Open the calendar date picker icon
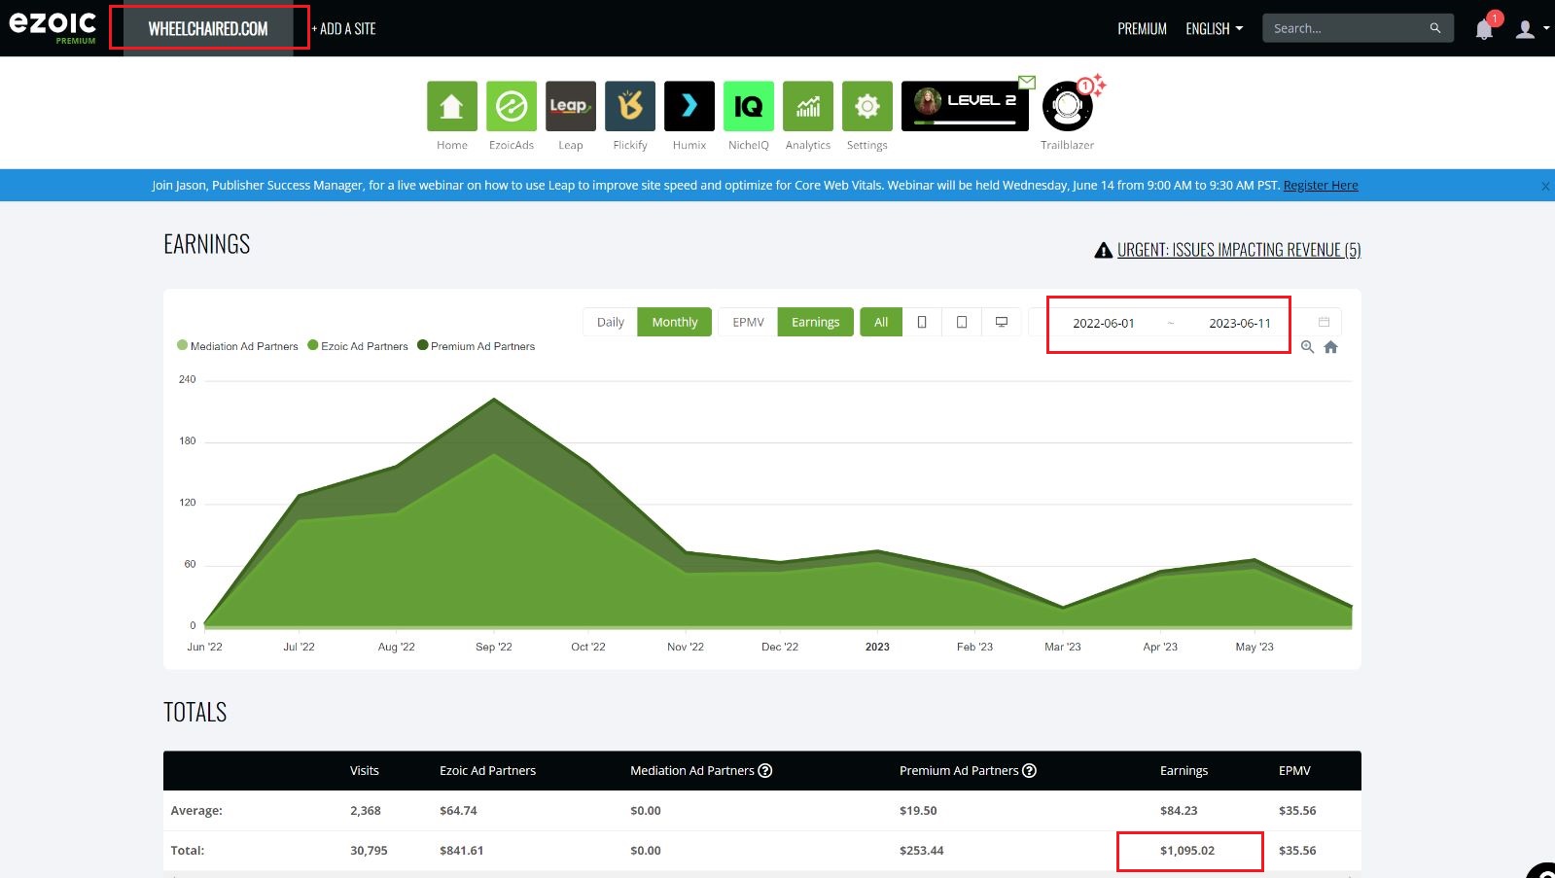 (1324, 322)
